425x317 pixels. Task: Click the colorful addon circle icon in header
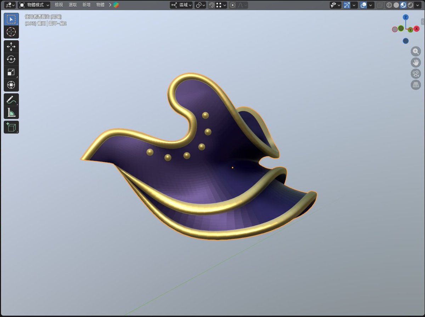click(x=116, y=5)
